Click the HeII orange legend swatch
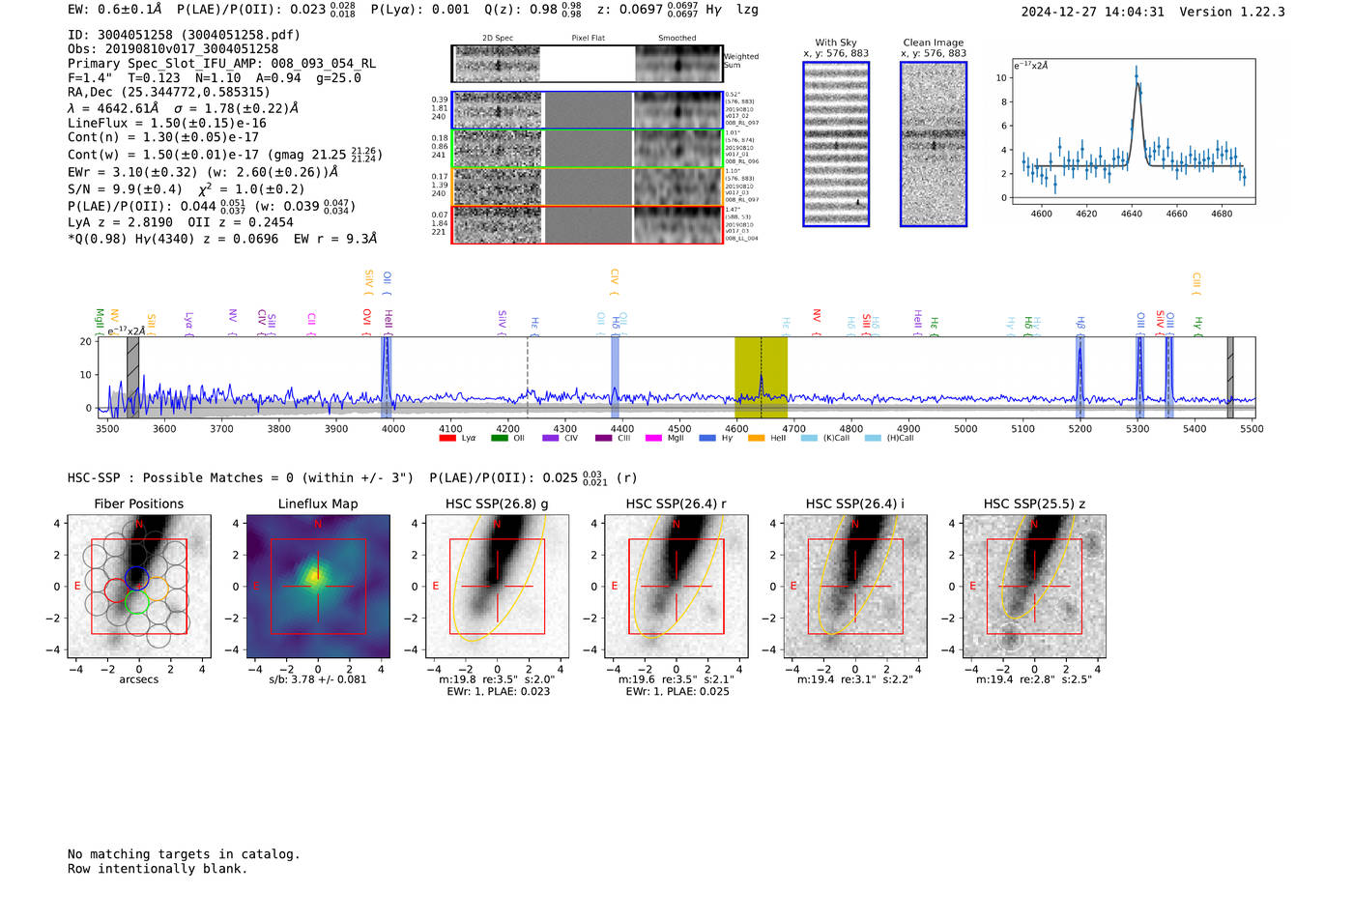This screenshot has width=1353, height=921. click(x=757, y=438)
